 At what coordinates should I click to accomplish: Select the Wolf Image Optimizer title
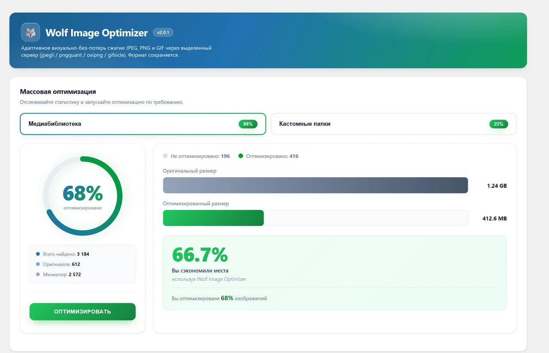[x=97, y=33]
